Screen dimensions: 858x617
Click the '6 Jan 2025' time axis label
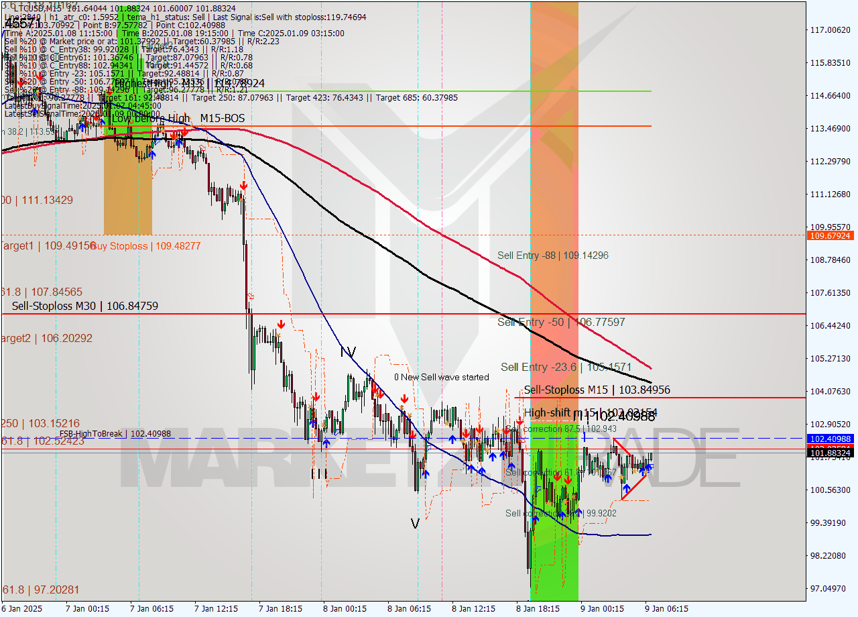[21, 609]
